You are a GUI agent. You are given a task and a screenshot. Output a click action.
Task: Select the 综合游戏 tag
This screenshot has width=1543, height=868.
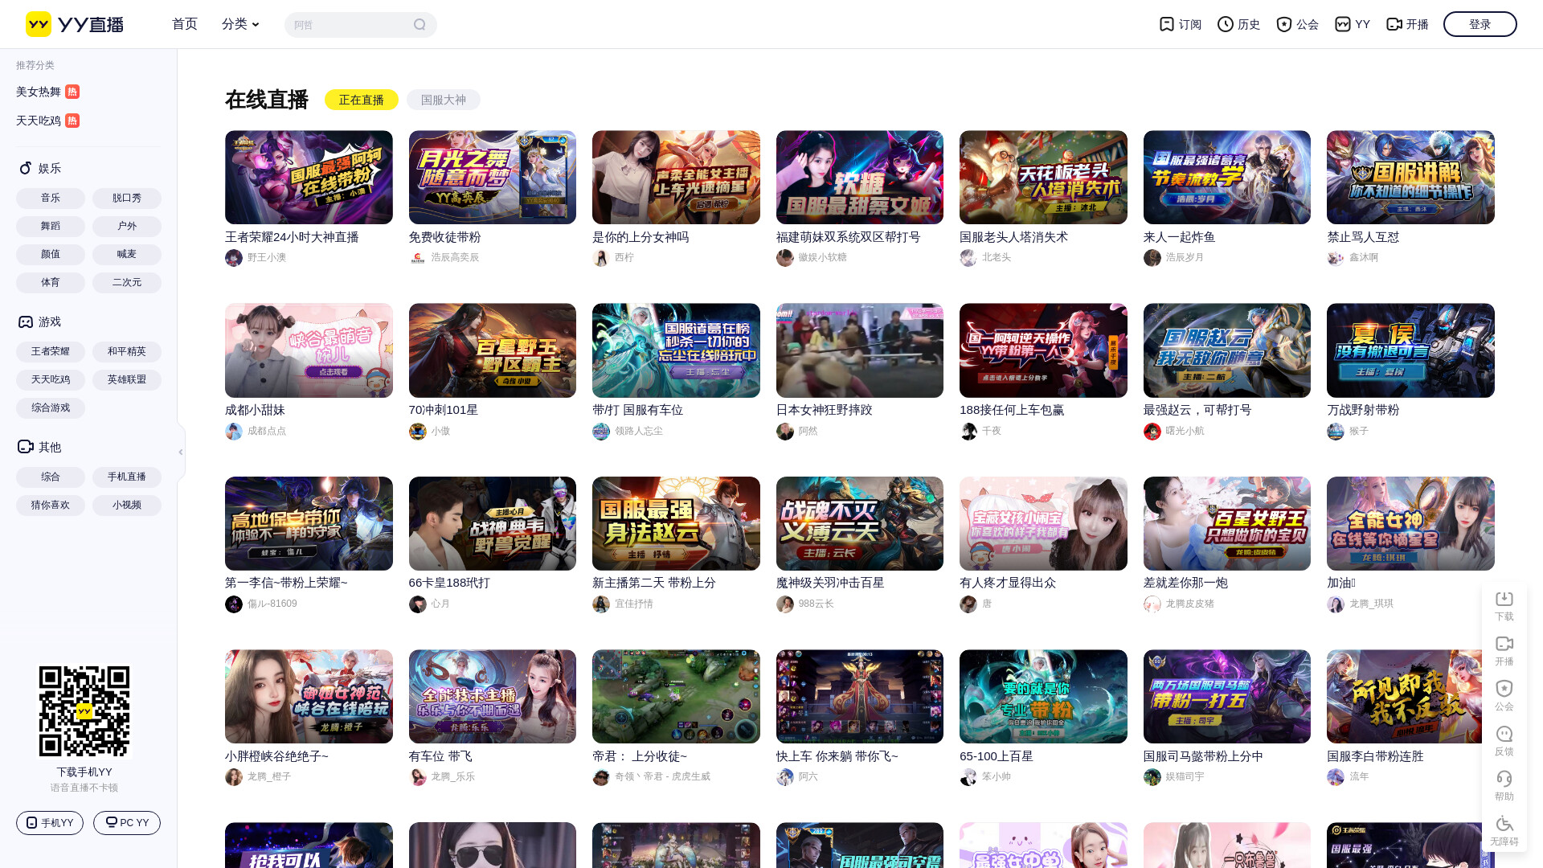click(51, 408)
